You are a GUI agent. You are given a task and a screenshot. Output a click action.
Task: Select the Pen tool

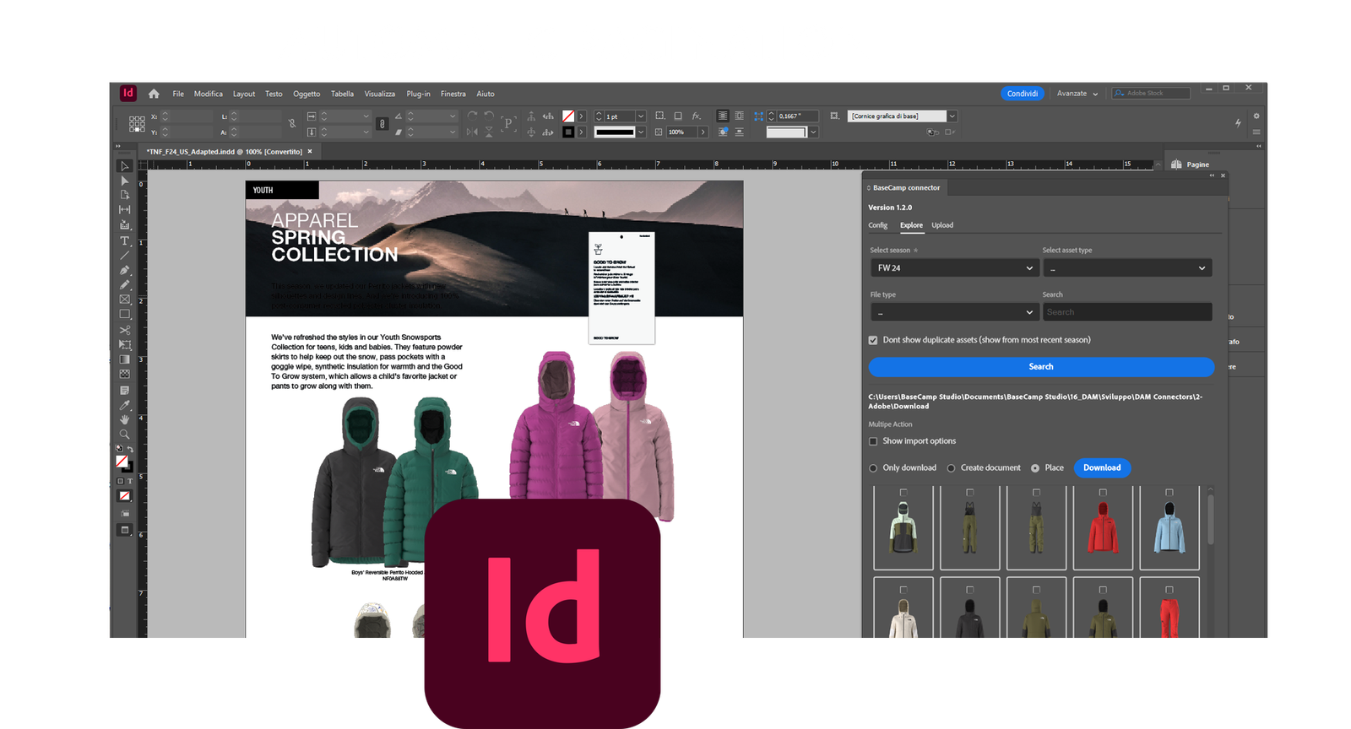point(125,270)
